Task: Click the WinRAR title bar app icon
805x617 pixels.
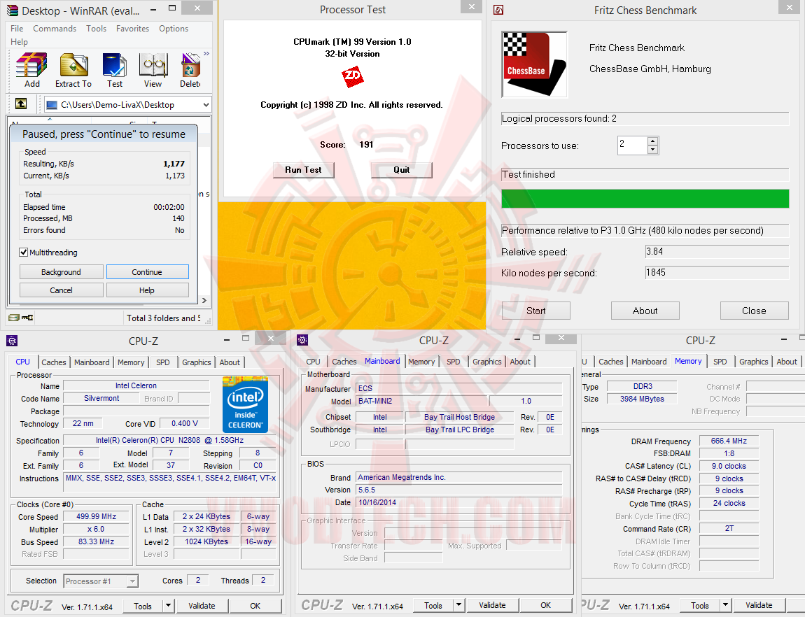Action: coord(13,10)
